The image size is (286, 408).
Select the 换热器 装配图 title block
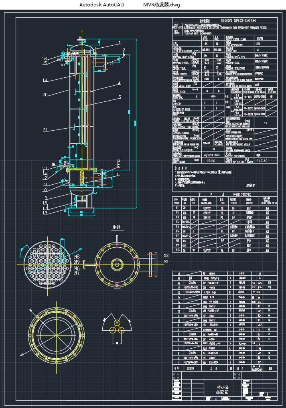click(224, 390)
